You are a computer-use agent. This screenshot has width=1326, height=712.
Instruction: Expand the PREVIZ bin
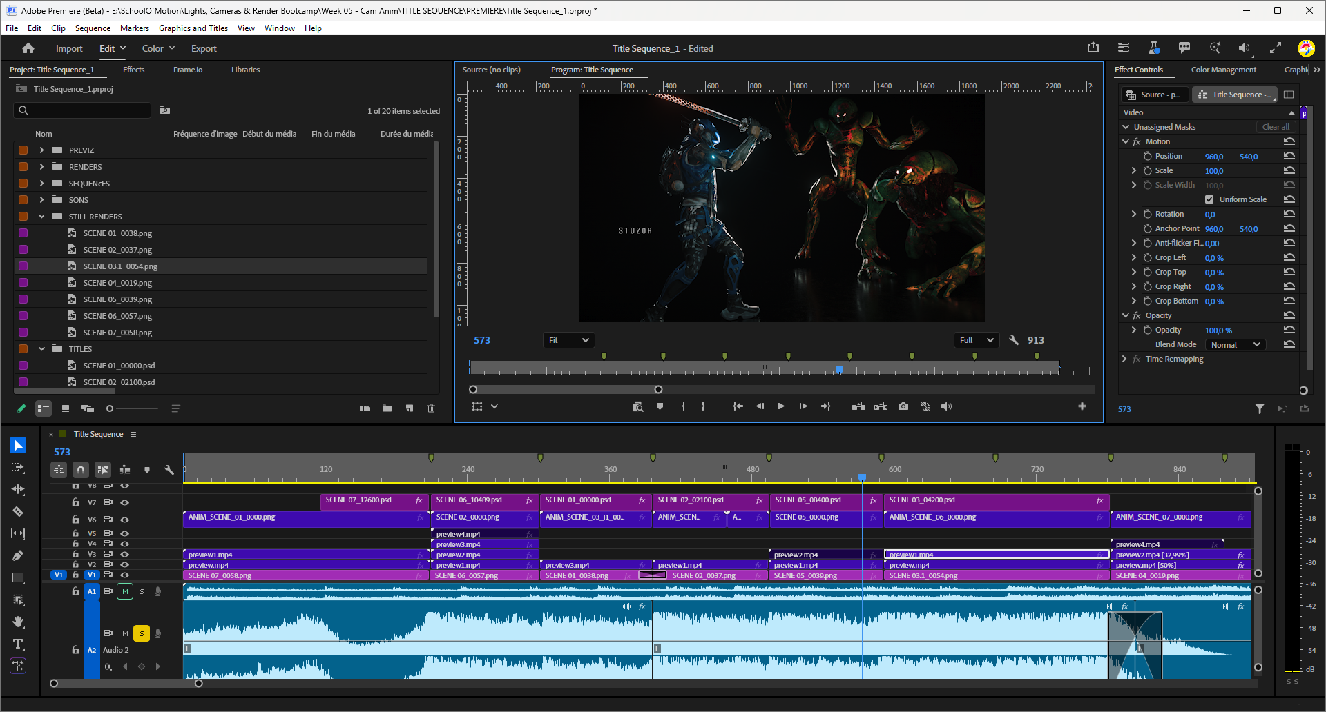tap(41, 150)
